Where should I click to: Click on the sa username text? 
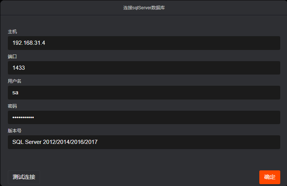coord(15,92)
